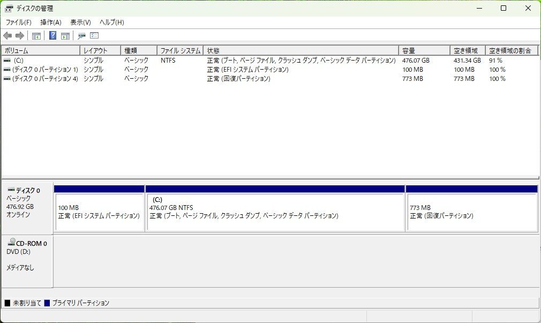Show the action pane via its toolbar icon
This screenshot has height=323, width=541.
65,36
